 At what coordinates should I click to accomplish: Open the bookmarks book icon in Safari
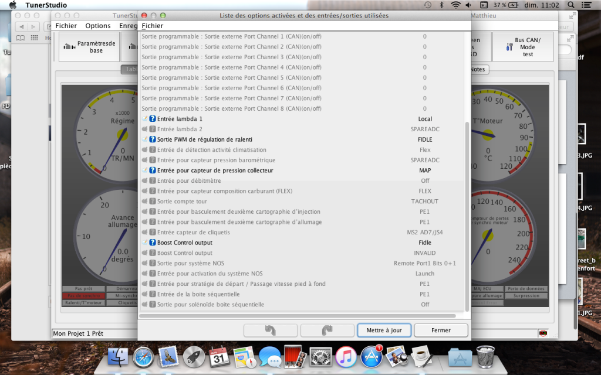click(x=21, y=38)
